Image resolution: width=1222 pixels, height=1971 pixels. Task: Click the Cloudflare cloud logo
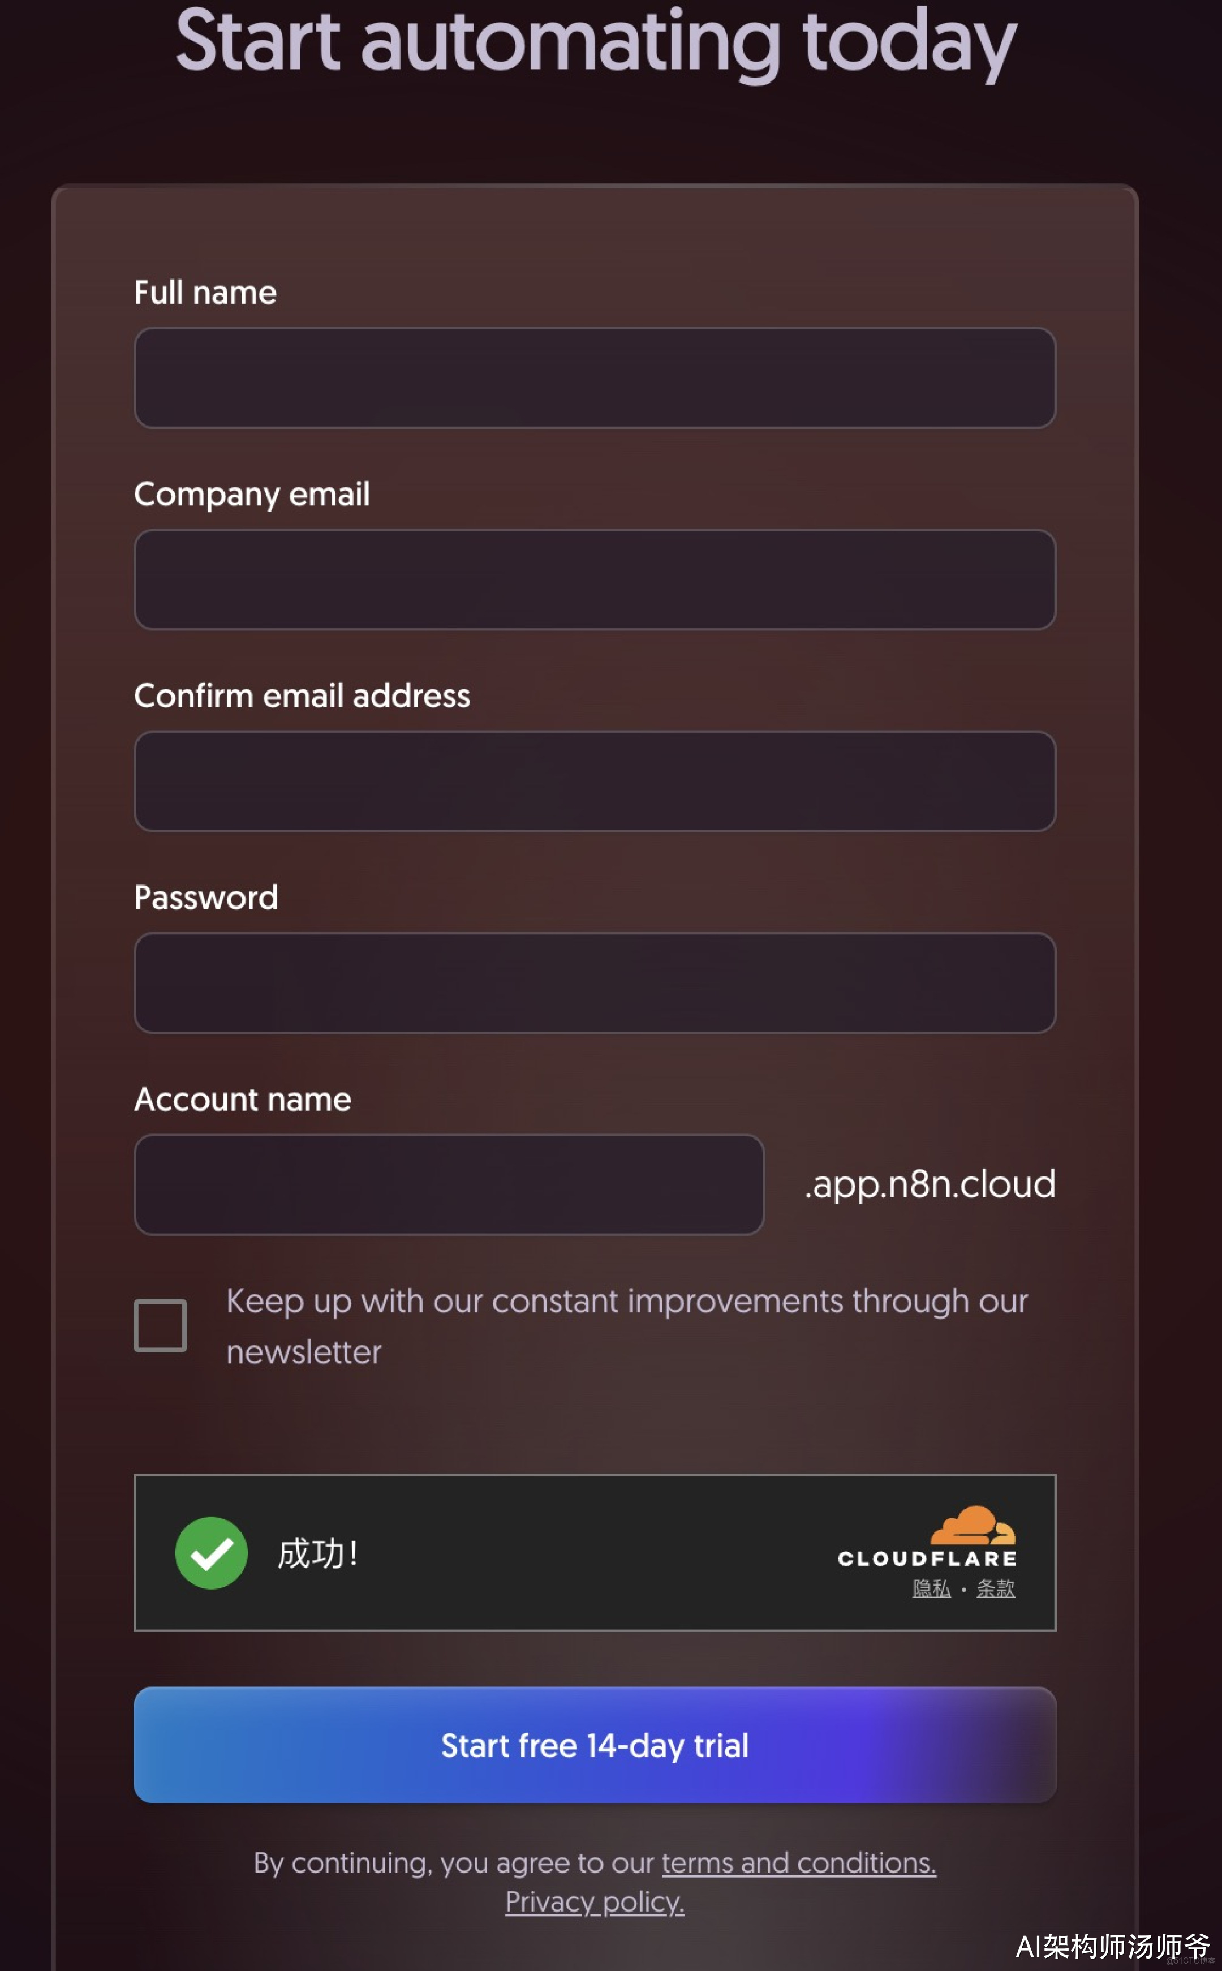(973, 1525)
